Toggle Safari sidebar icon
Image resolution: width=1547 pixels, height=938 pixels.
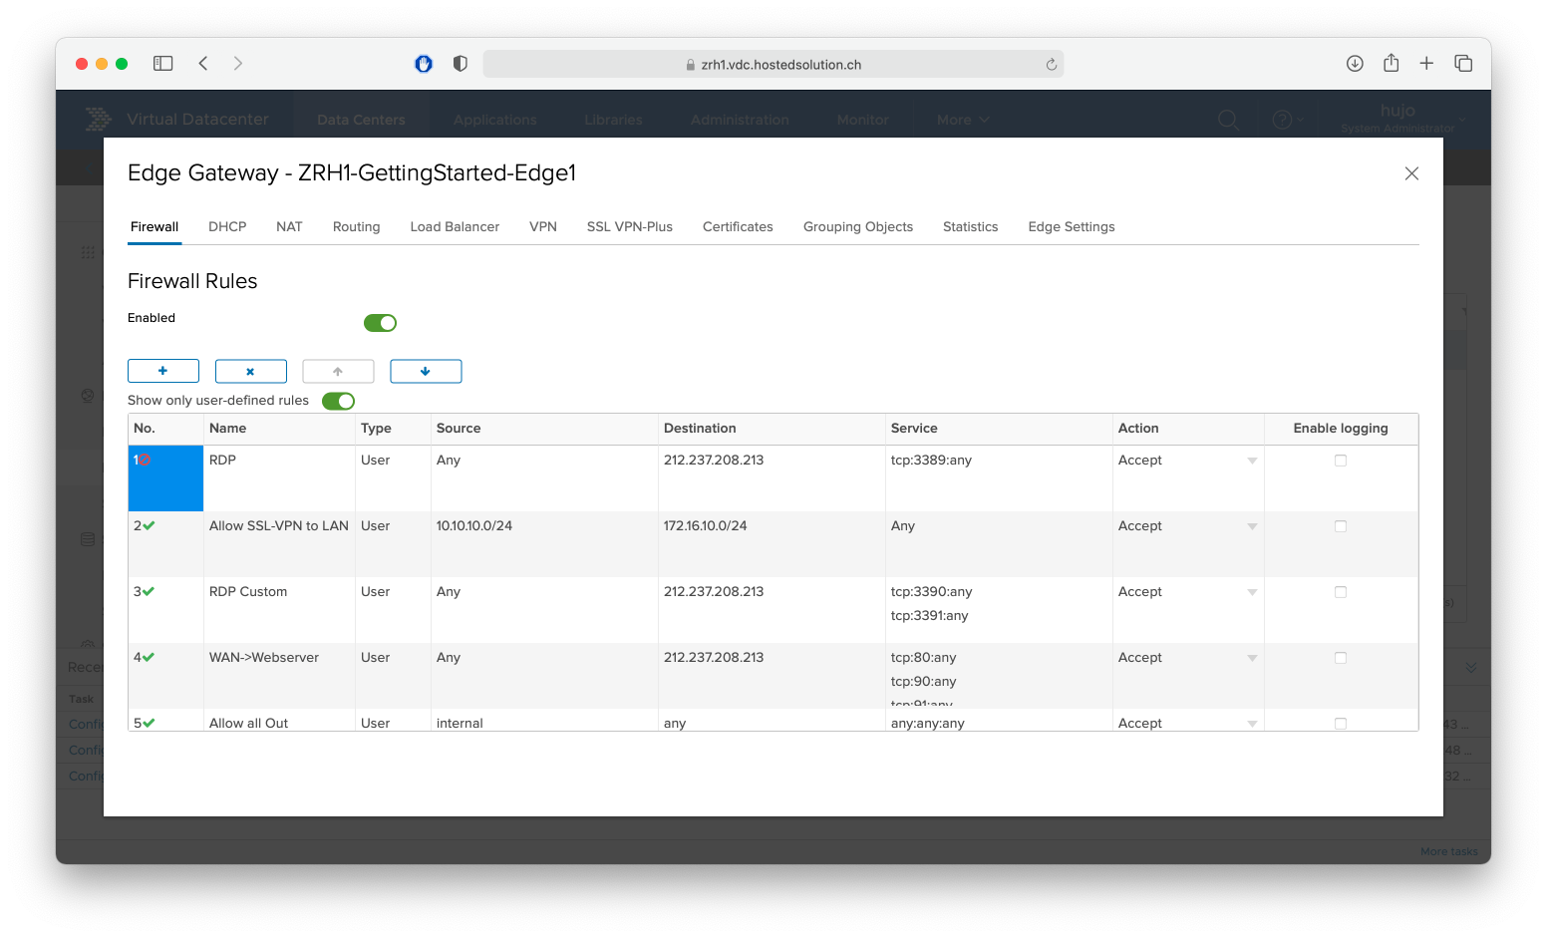(163, 64)
